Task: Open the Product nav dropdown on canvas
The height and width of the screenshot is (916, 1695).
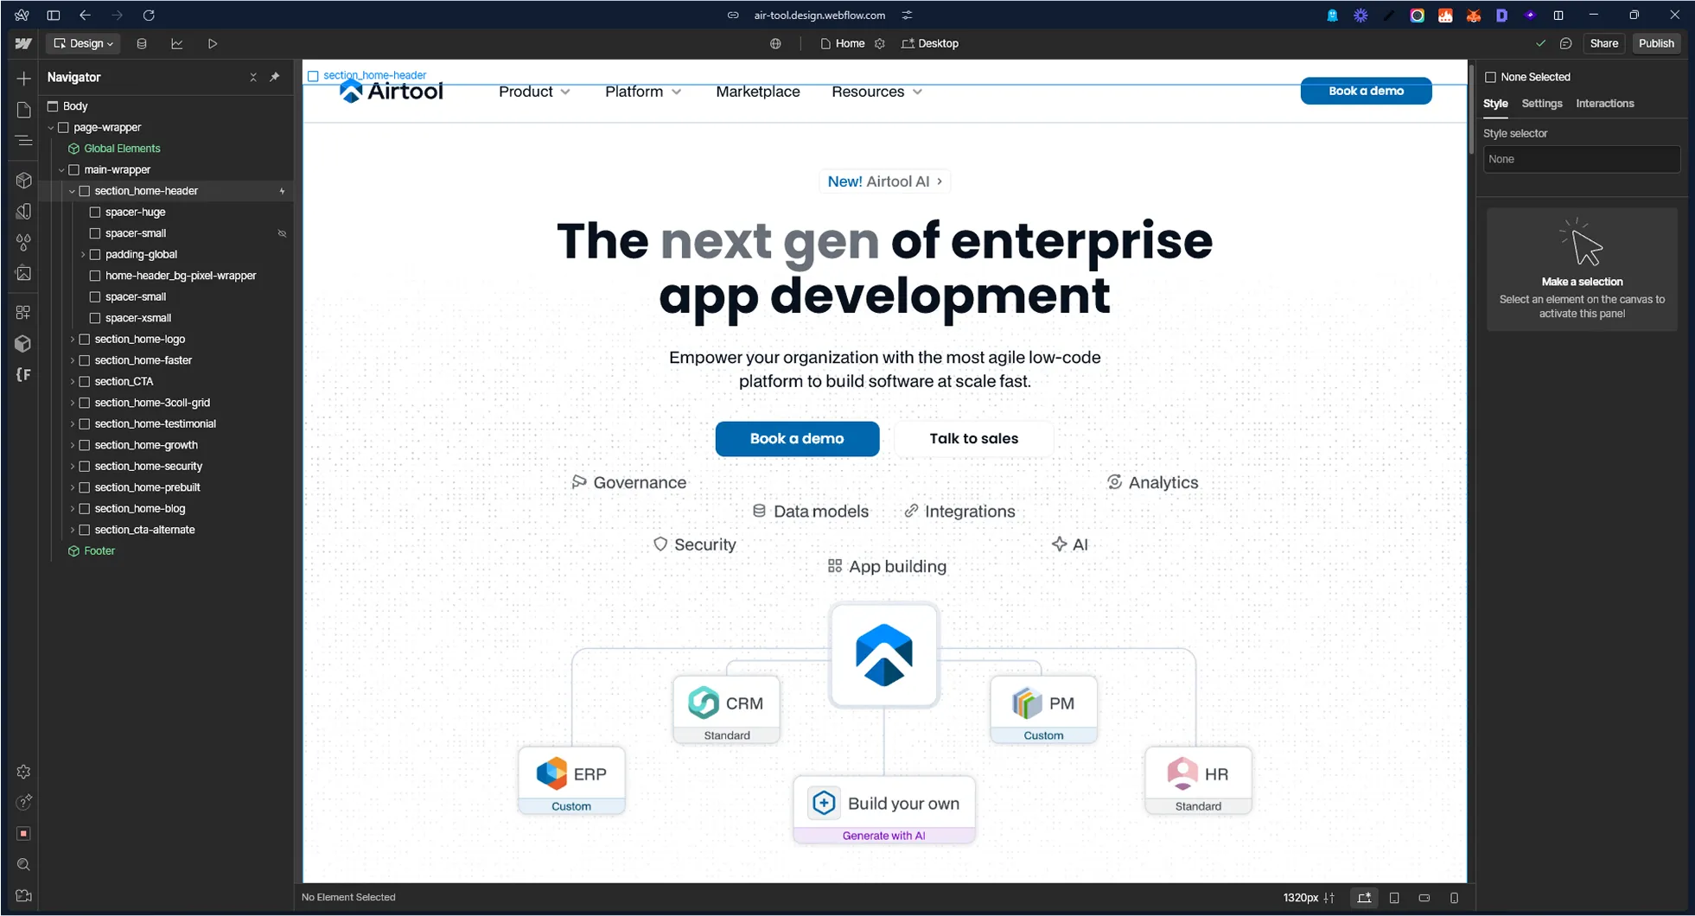Action: tap(534, 92)
